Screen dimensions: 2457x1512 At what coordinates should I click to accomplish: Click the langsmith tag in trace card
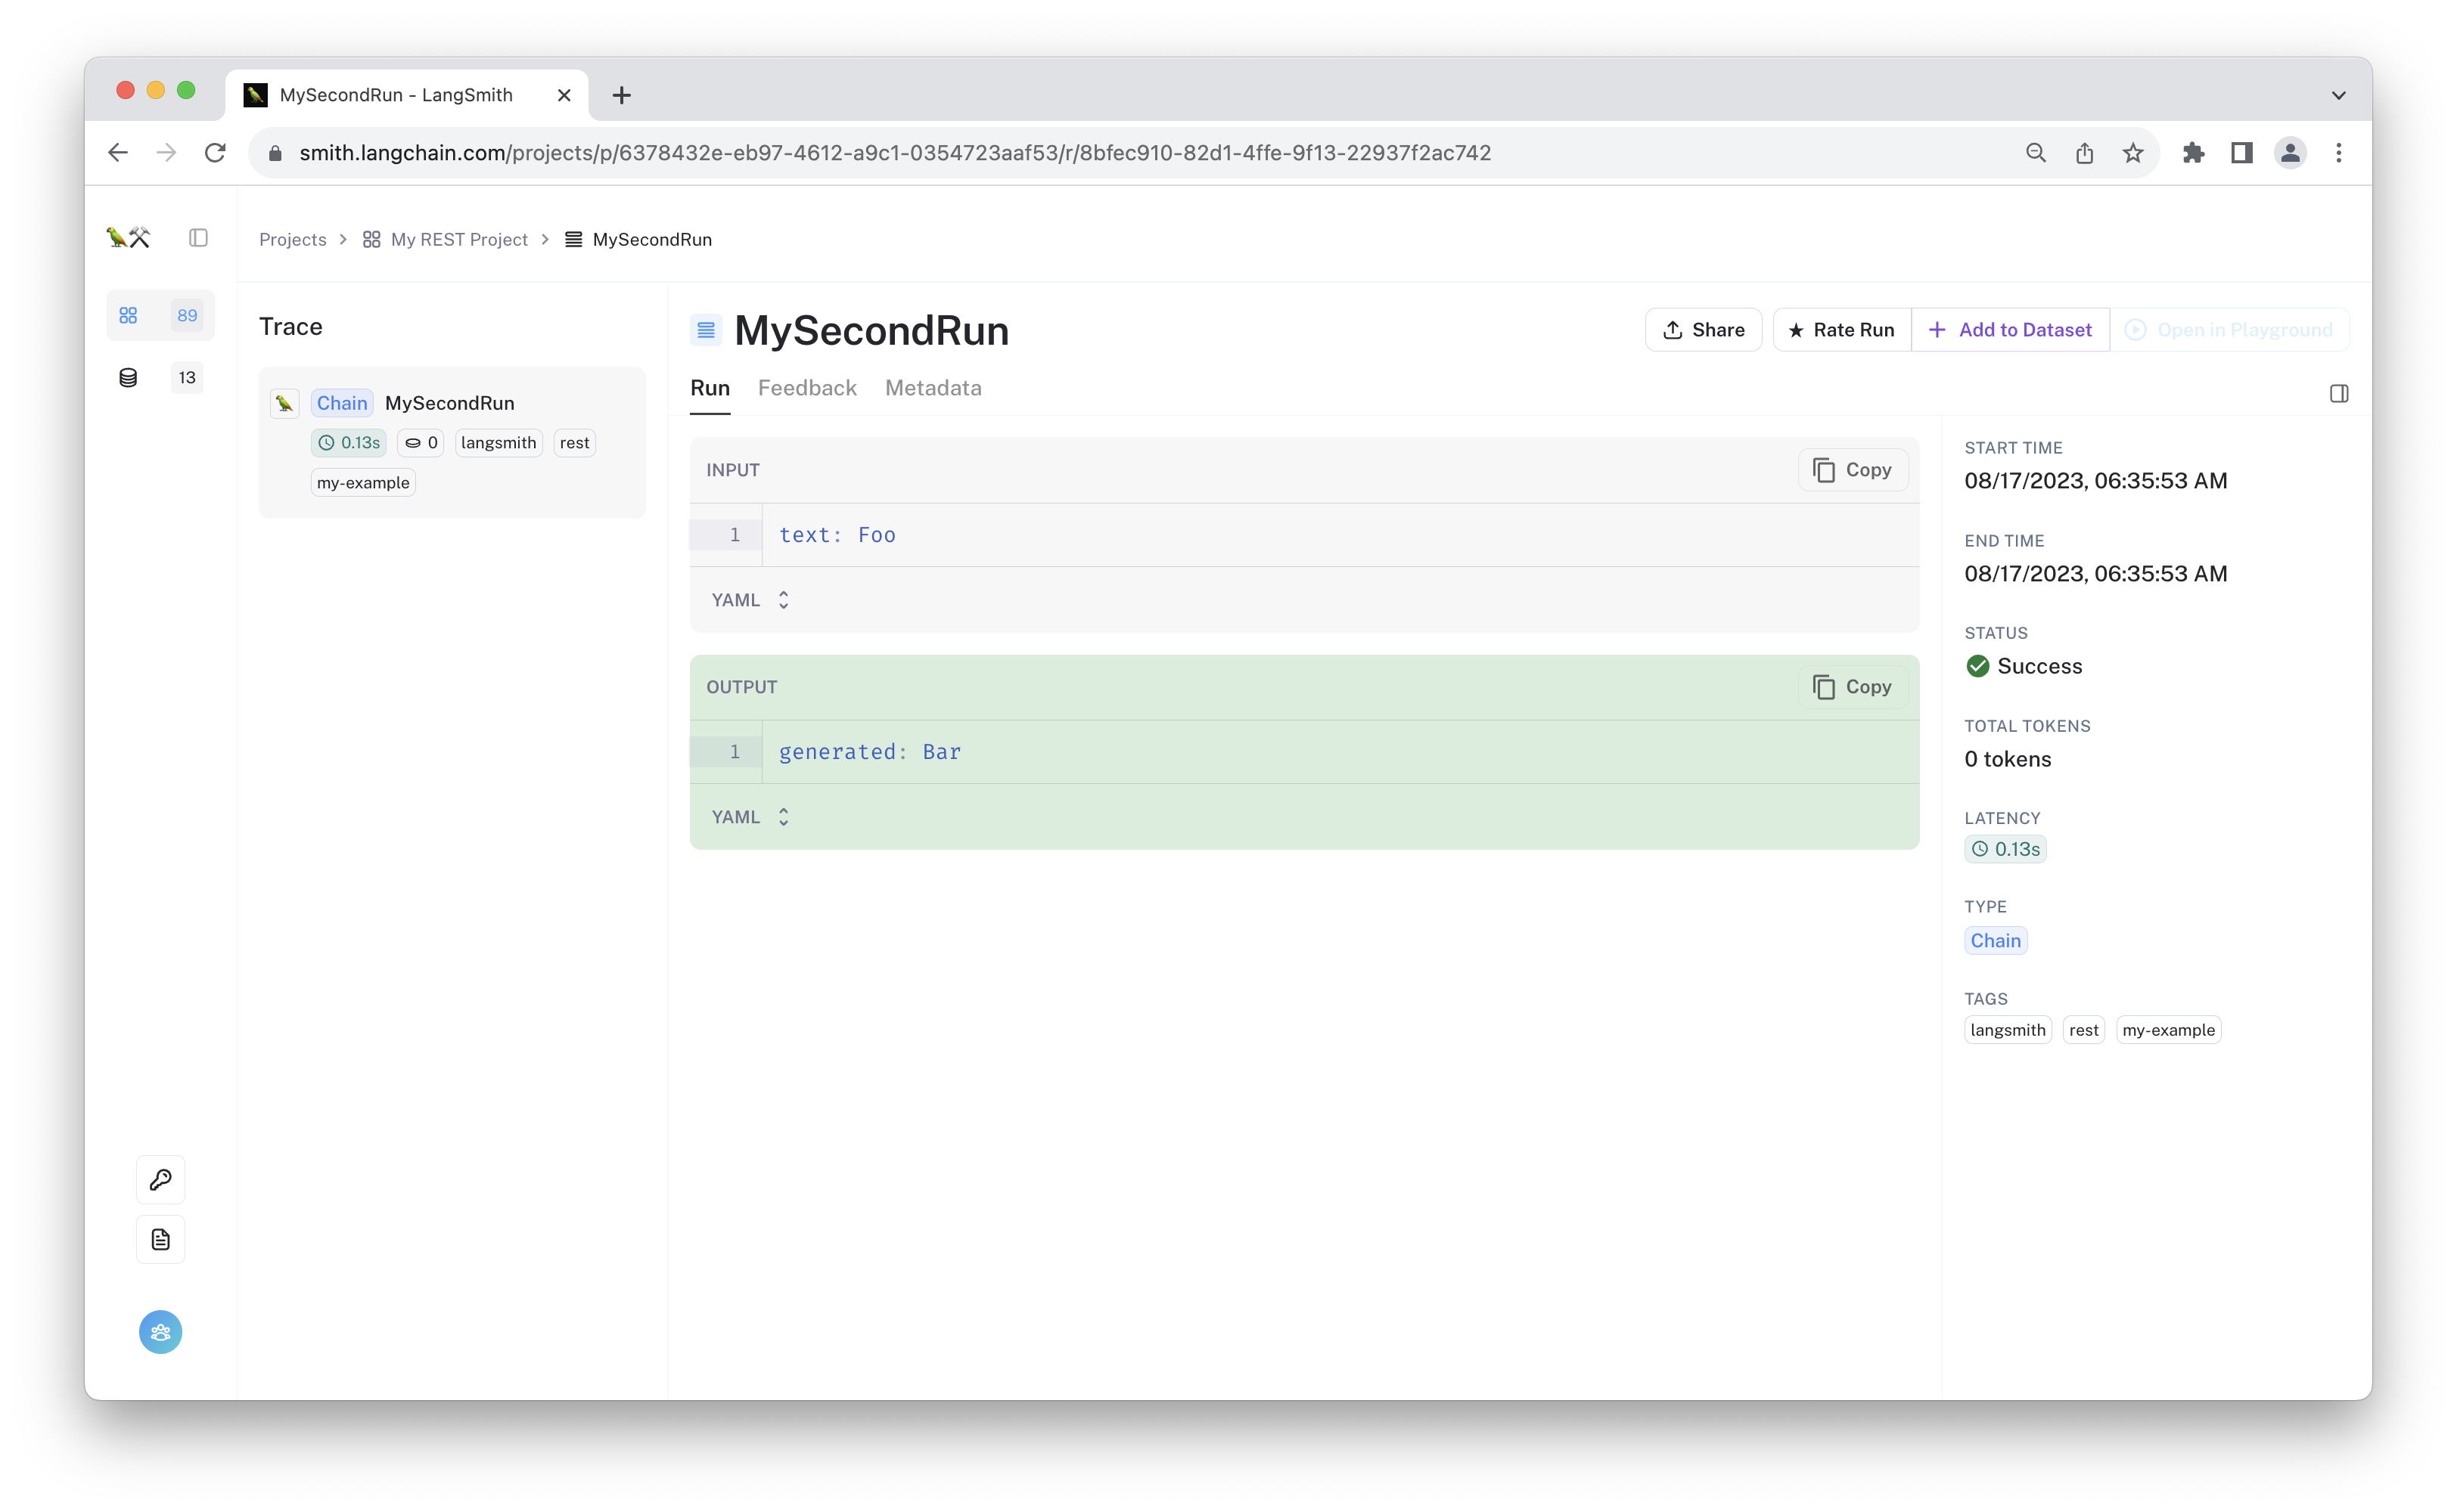click(x=499, y=443)
